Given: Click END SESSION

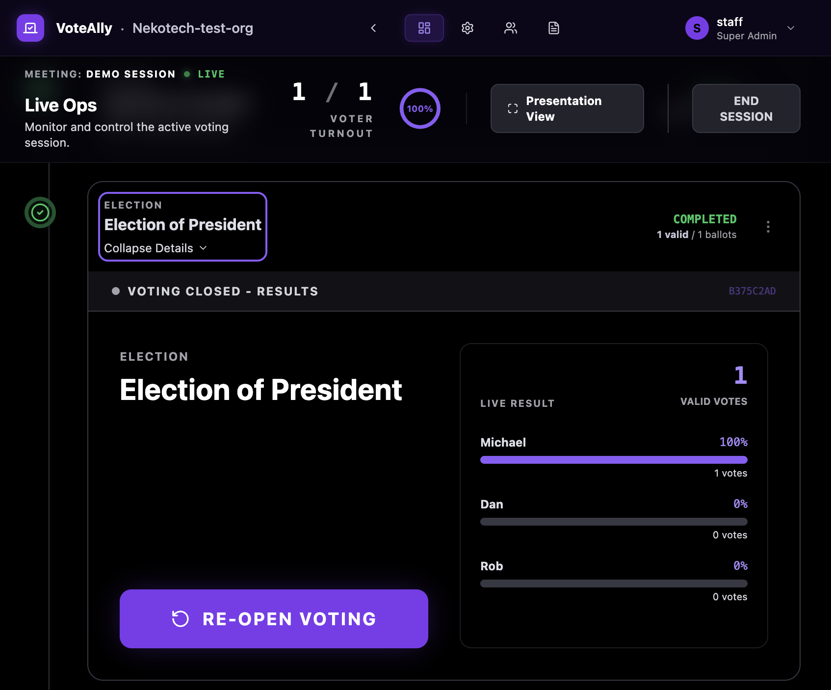Looking at the screenshot, I should point(746,108).
